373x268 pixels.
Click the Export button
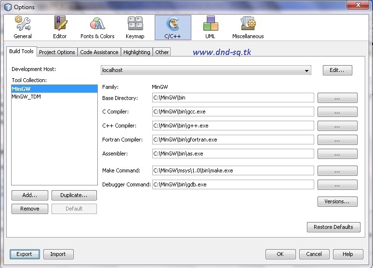(25, 254)
